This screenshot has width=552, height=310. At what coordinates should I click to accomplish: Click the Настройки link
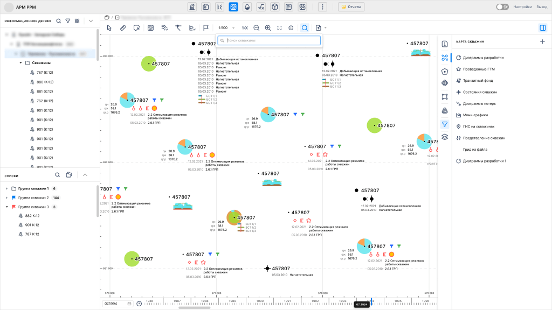[x=522, y=7]
